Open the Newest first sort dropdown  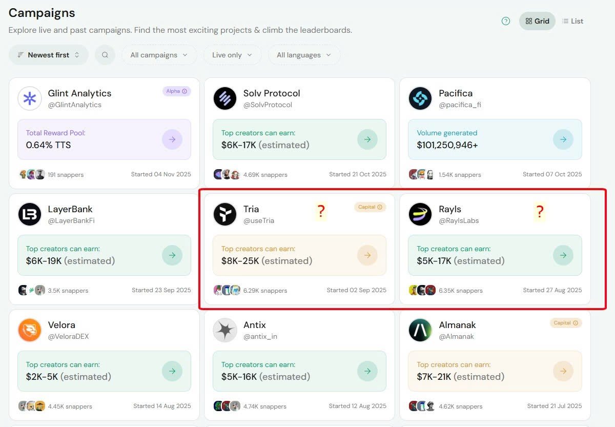[x=48, y=55]
